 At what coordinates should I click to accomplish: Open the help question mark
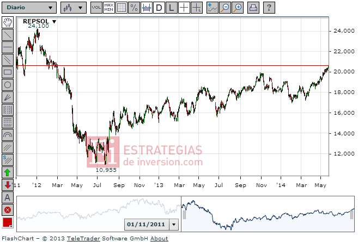[x=269, y=8]
